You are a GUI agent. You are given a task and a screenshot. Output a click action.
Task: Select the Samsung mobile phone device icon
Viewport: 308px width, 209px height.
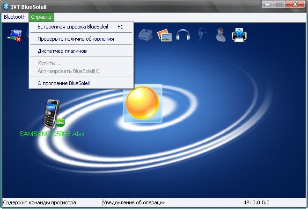coord(50,113)
